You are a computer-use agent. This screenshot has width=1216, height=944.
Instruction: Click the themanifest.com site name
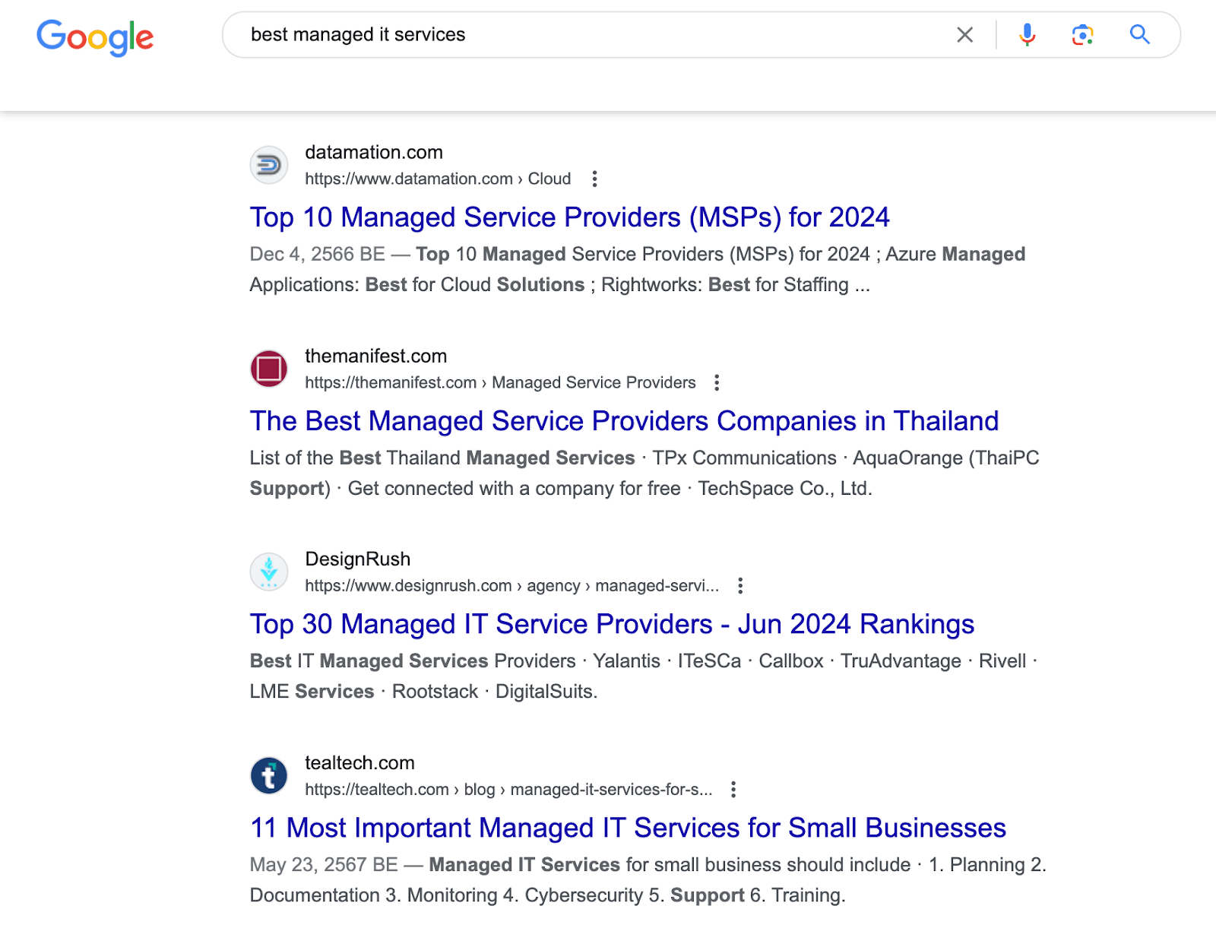[375, 356]
